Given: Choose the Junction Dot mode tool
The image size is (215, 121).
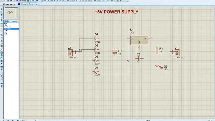Looking at the screenshot, I should (x=1, y=15).
